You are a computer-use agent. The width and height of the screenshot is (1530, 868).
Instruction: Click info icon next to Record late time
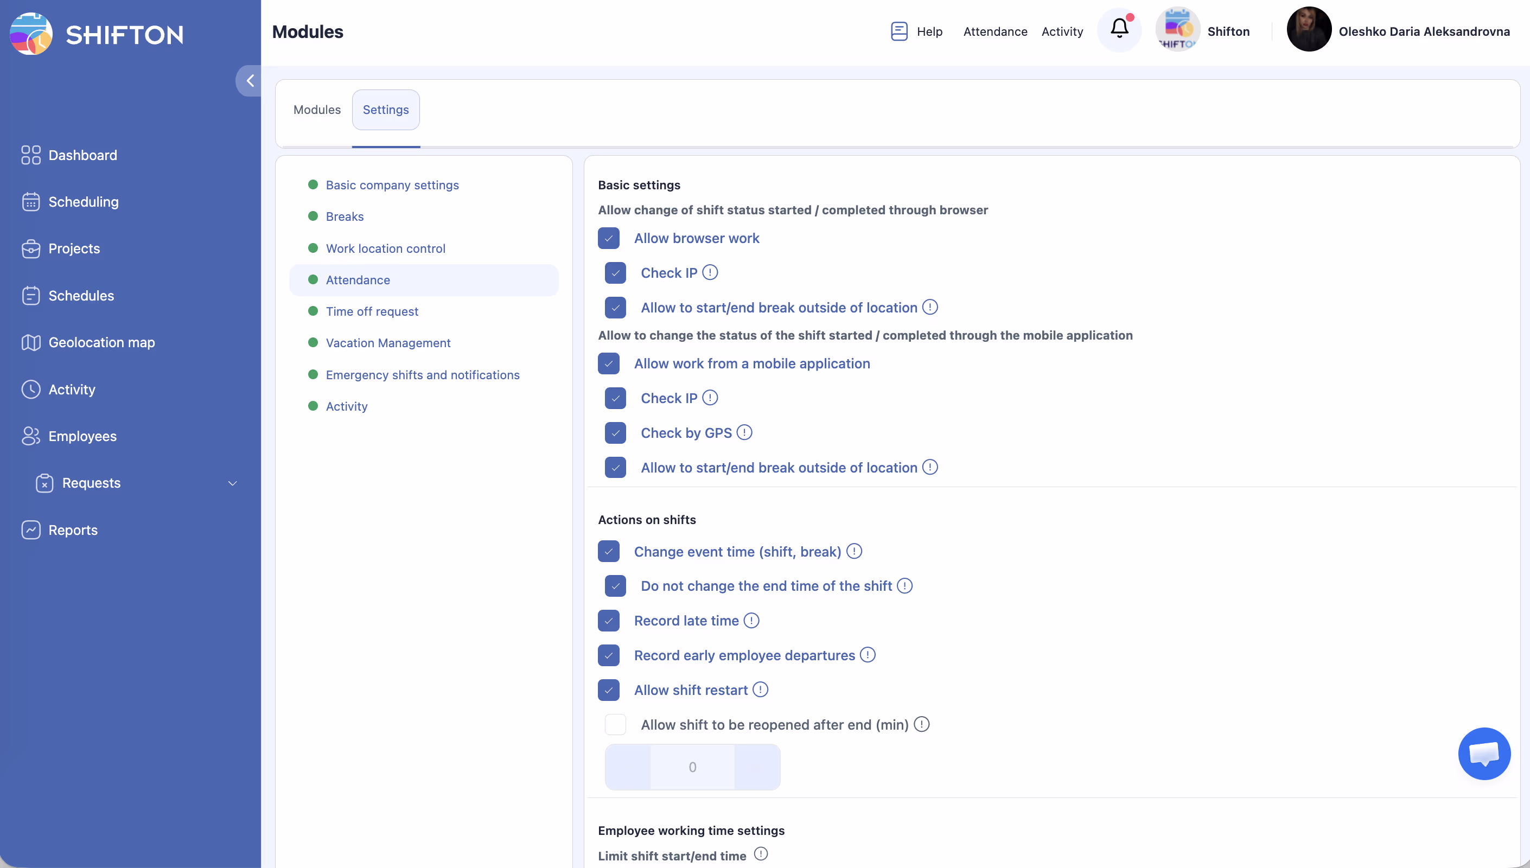(751, 621)
